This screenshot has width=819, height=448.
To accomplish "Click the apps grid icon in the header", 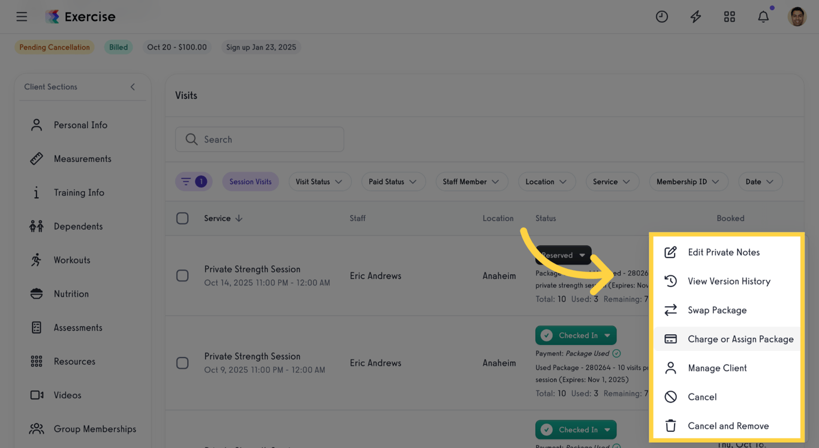I will 730,17.
